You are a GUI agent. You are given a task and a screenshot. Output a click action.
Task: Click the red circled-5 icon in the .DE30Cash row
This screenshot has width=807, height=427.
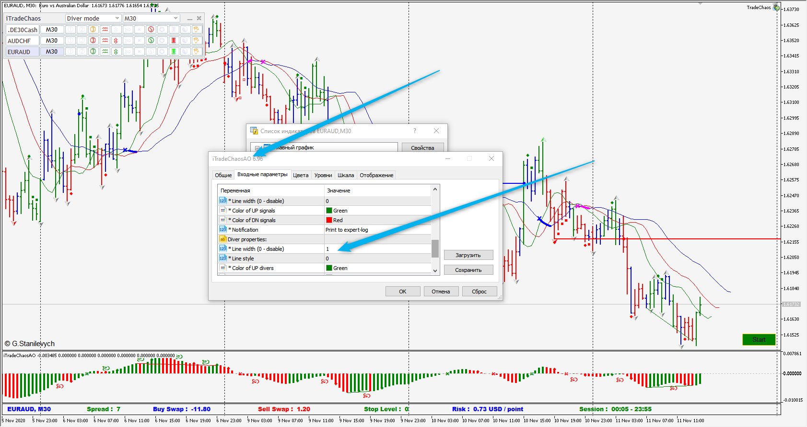[x=151, y=29]
